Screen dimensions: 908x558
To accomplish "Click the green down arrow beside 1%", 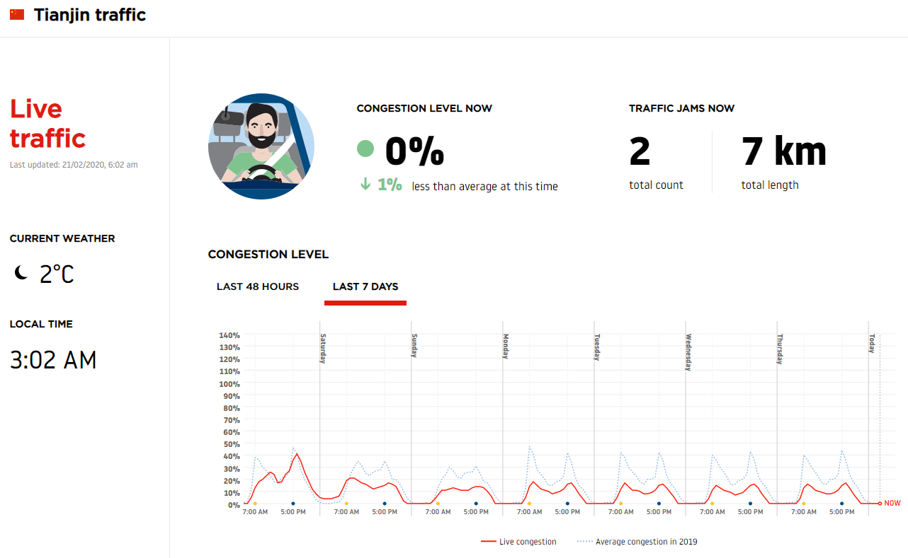I will pos(365,185).
